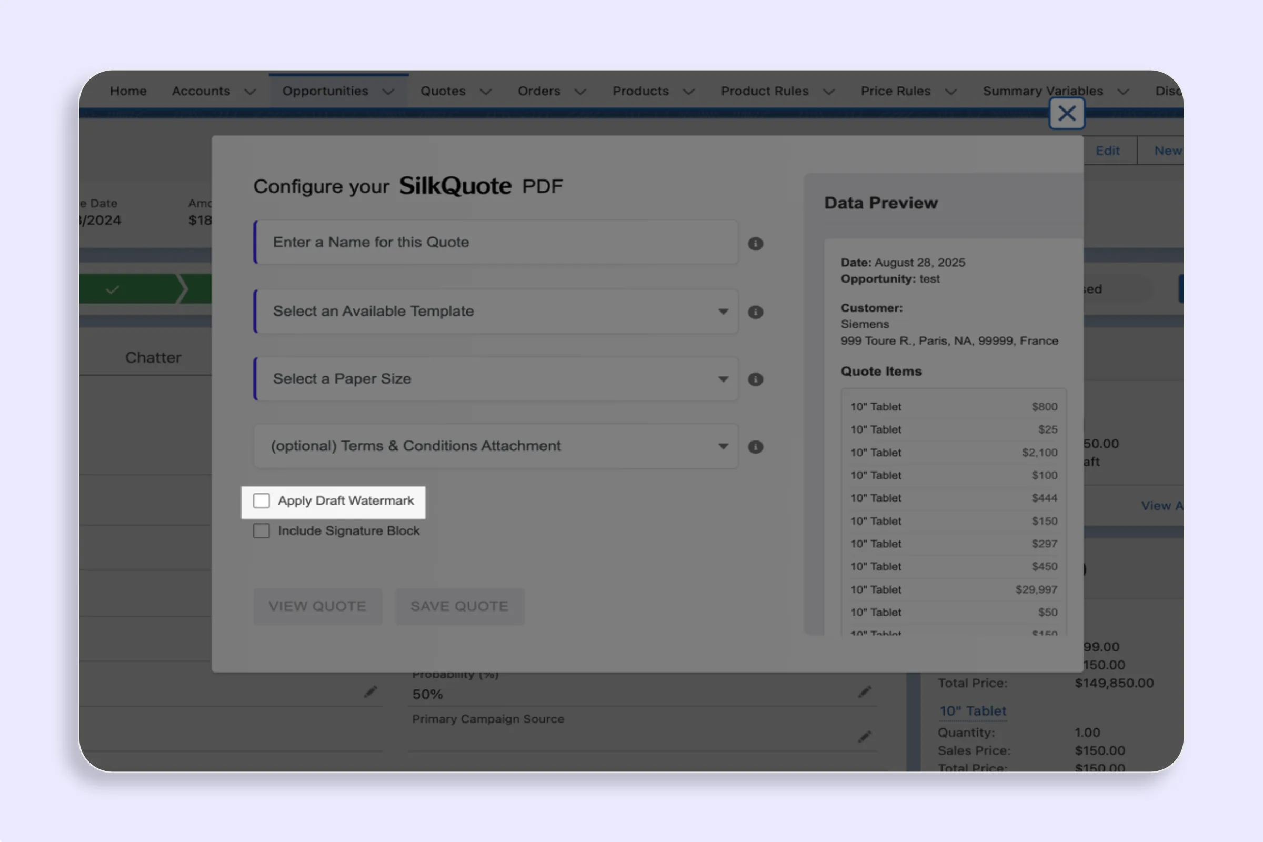Expand the Select a Paper Size dropdown
Image resolution: width=1263 pixels, height=842 pixels.
click(x=496, y=379)
